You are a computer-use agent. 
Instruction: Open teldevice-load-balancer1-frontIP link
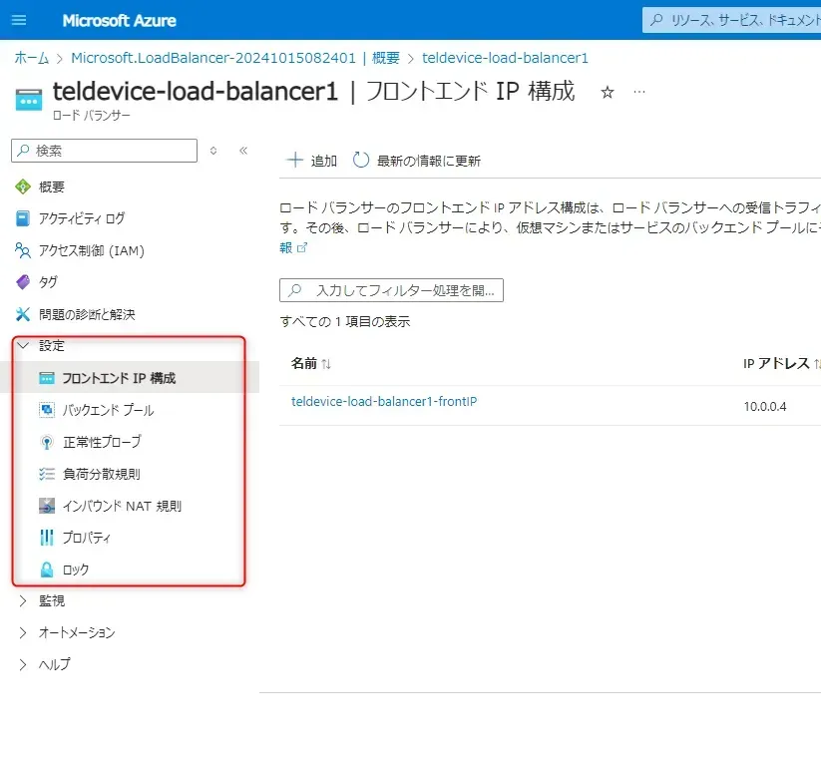pos(383,402)
